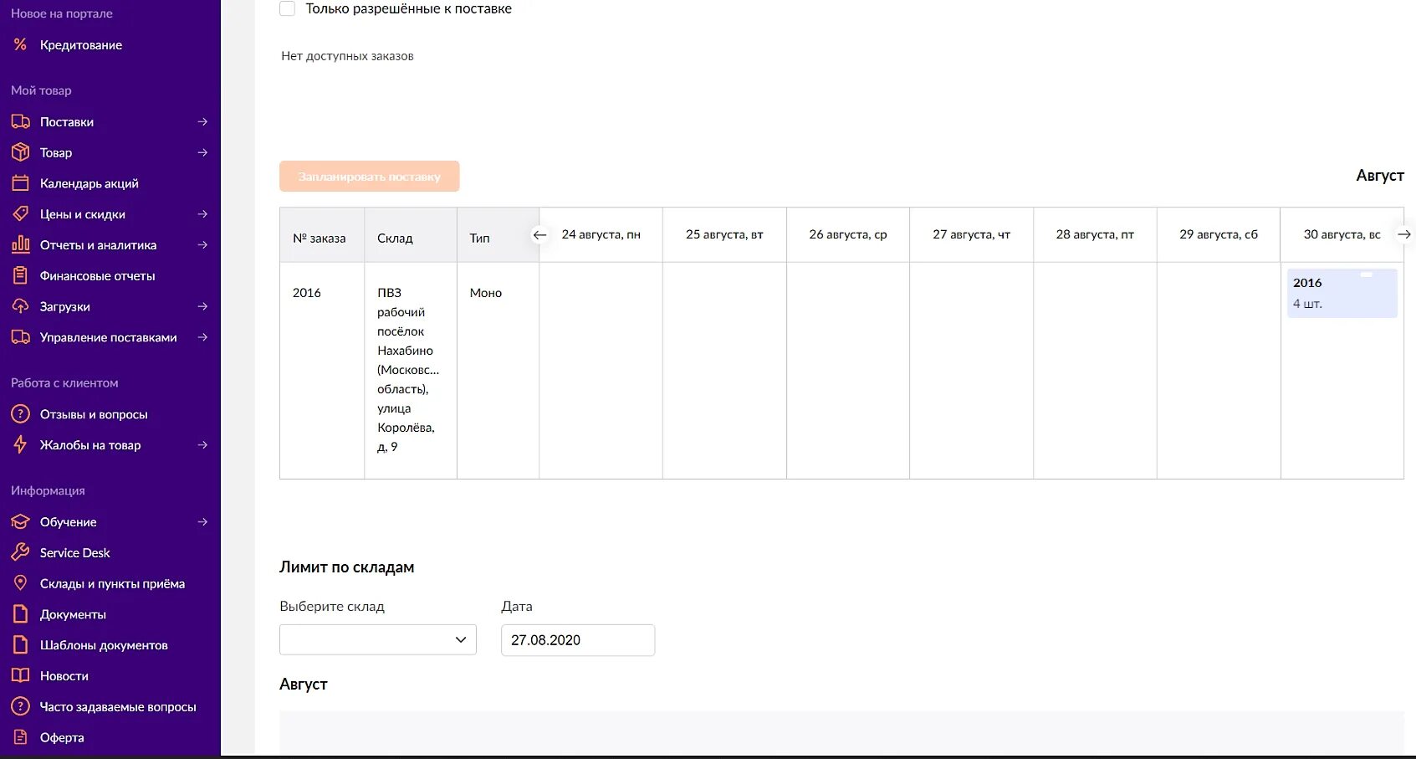
Task: Enable Только разрешённые к поставке checkbox
Action: [287, 8]
